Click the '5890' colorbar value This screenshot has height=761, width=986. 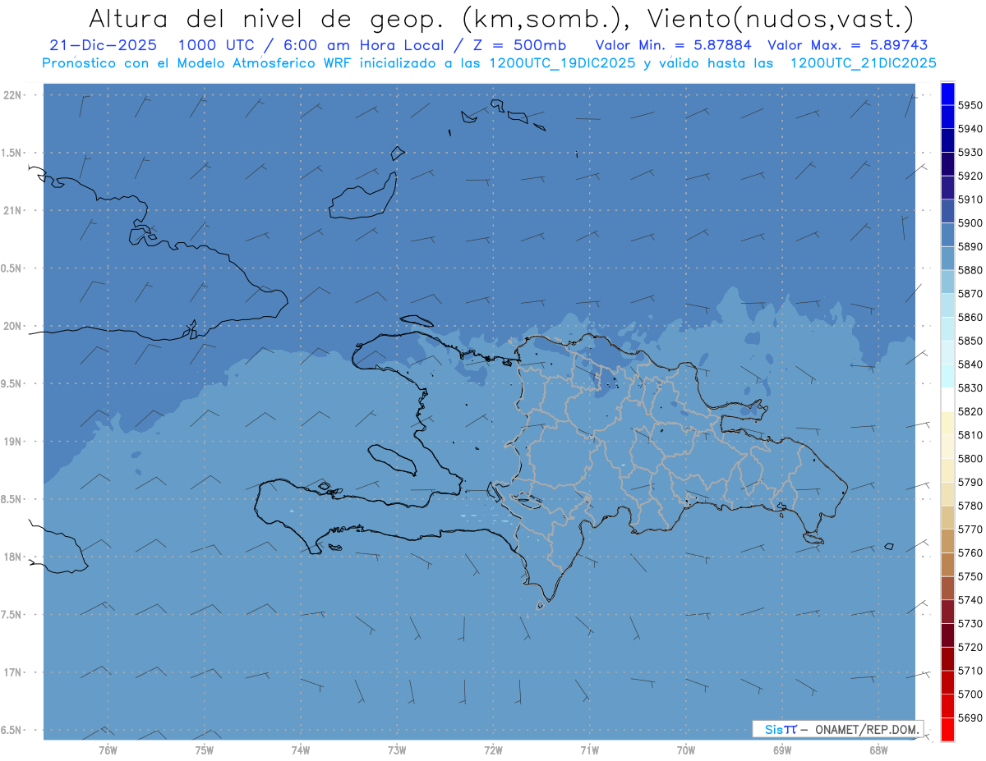[970, 246]
